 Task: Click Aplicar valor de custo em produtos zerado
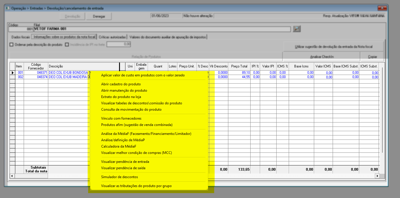pos(143,75)
